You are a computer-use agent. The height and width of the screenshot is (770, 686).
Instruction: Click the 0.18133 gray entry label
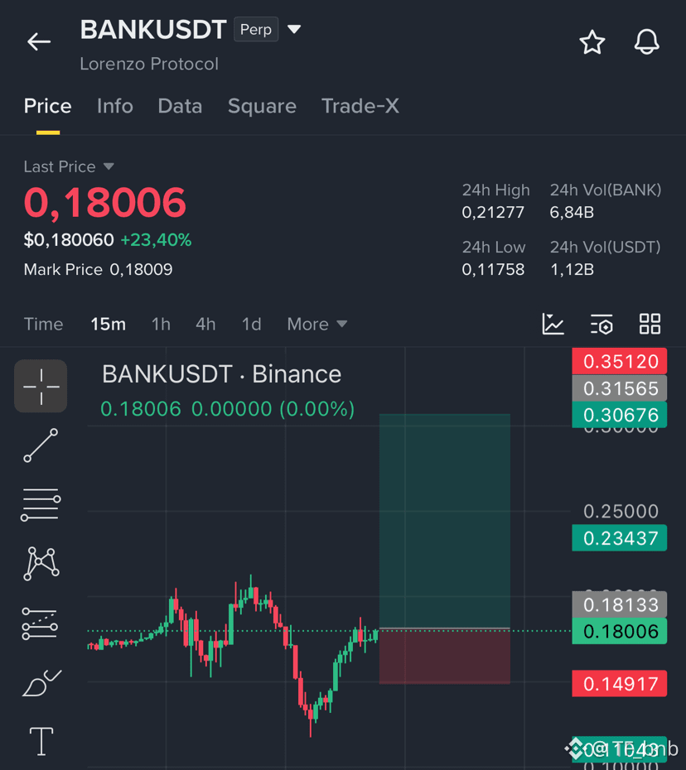pos(620,604)
